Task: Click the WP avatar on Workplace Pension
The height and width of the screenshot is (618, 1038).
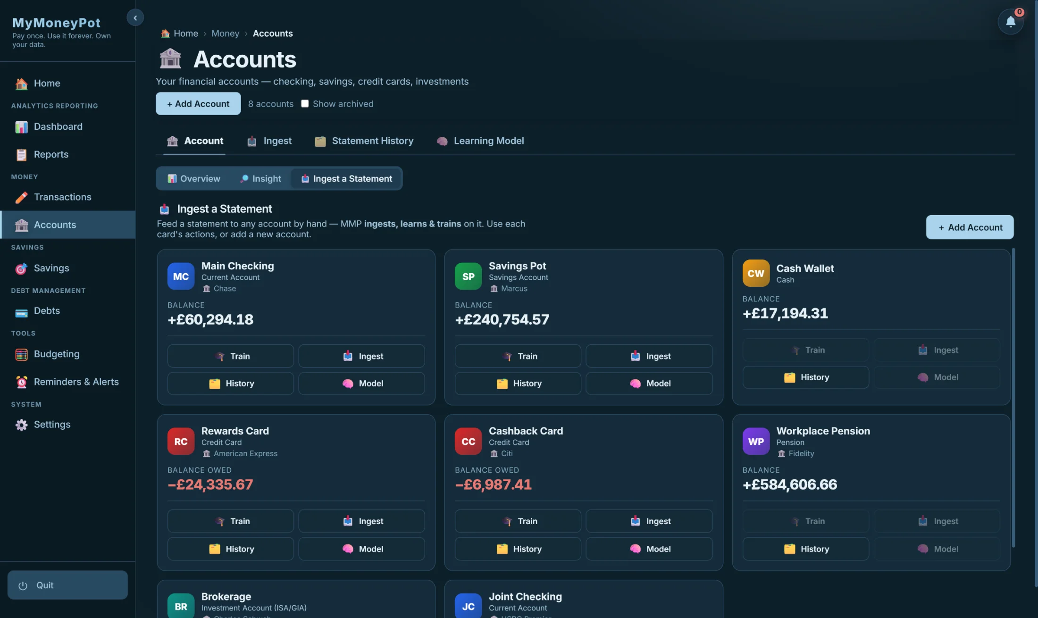Action: point(756,442)
